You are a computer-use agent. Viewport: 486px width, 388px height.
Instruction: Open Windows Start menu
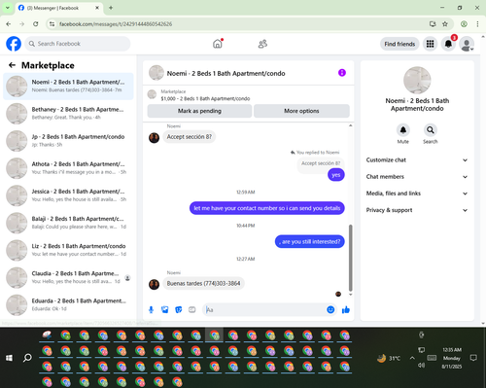[9, 358]
